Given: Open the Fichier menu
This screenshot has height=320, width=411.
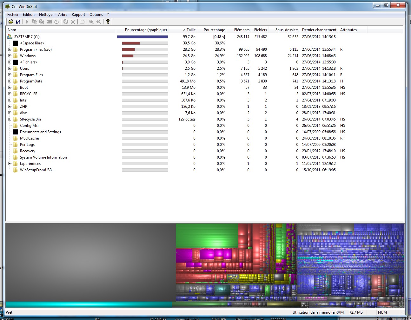Looking at the screenshot, I should tap(13, 15).
